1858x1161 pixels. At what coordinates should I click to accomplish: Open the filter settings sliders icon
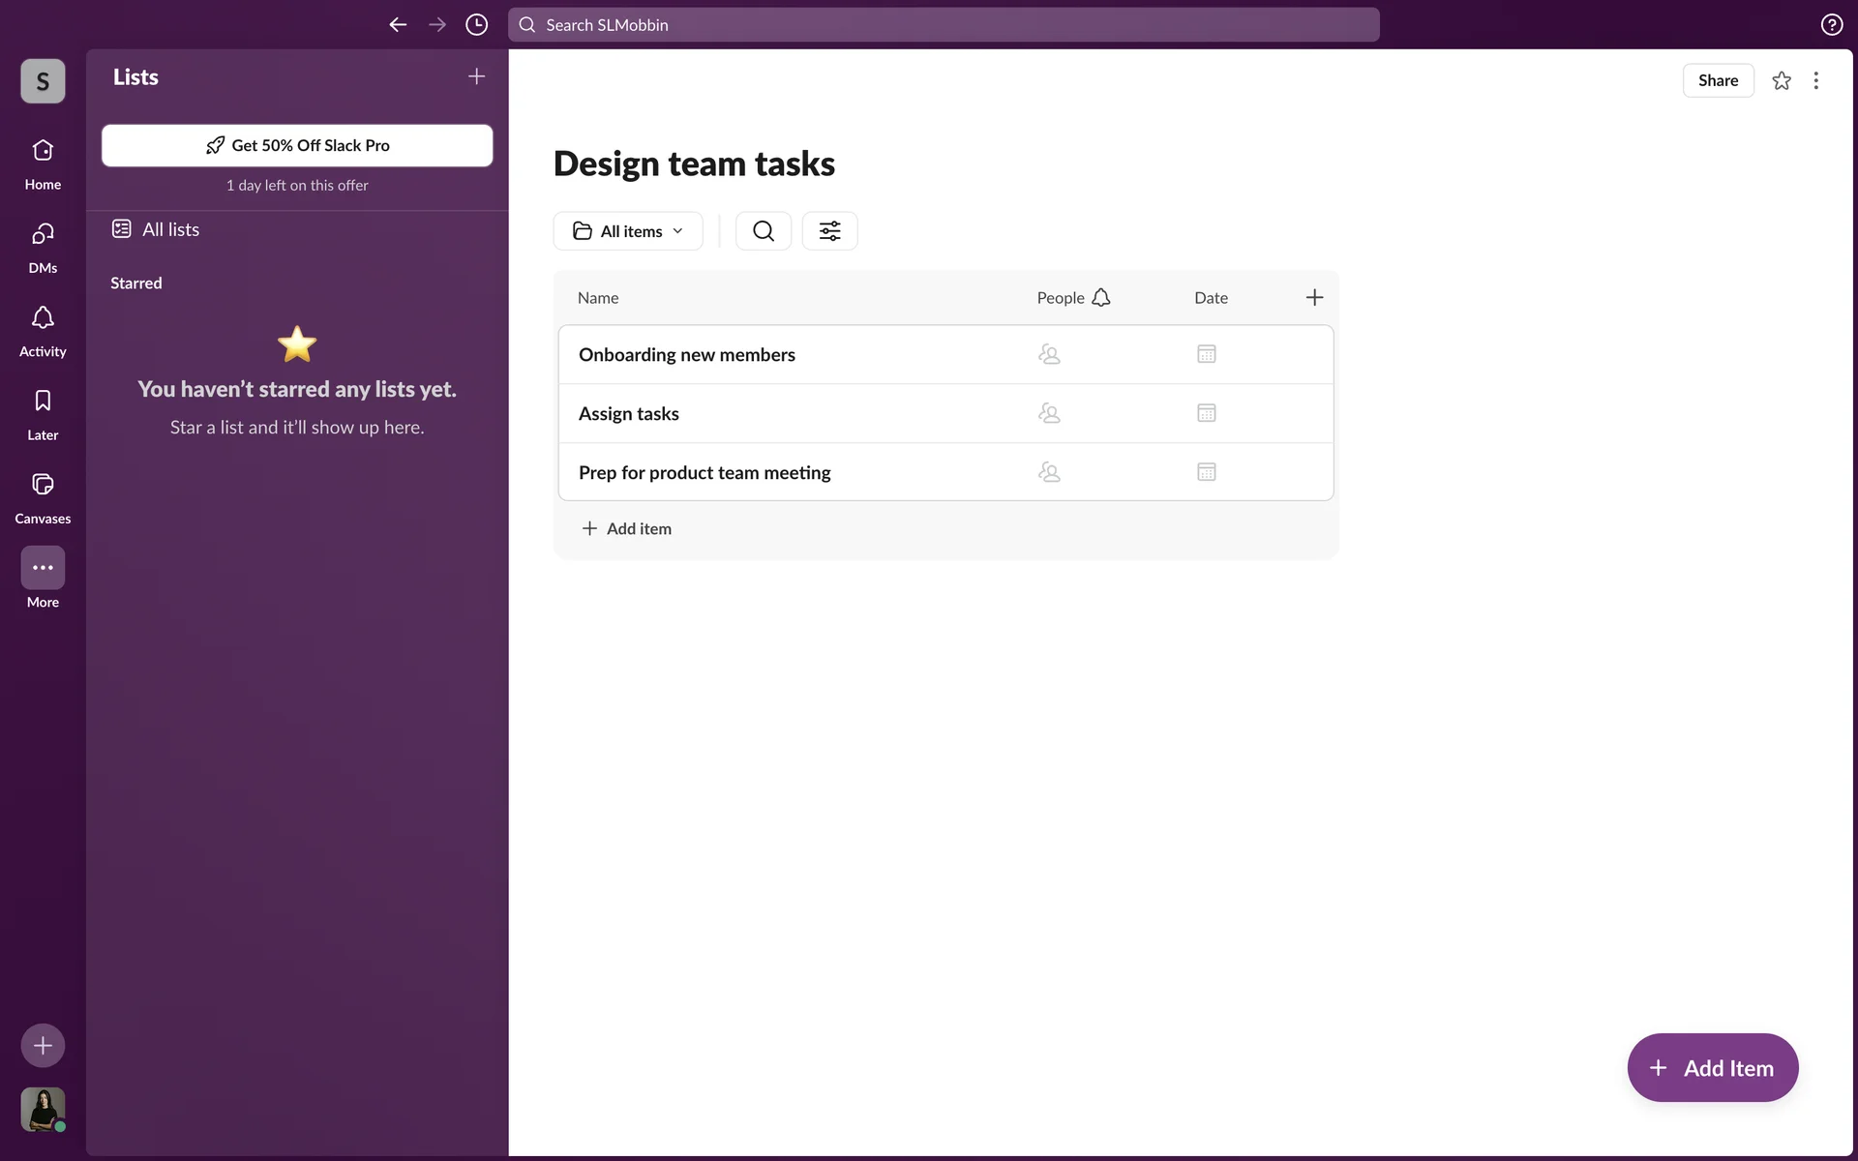click(829, 231)
